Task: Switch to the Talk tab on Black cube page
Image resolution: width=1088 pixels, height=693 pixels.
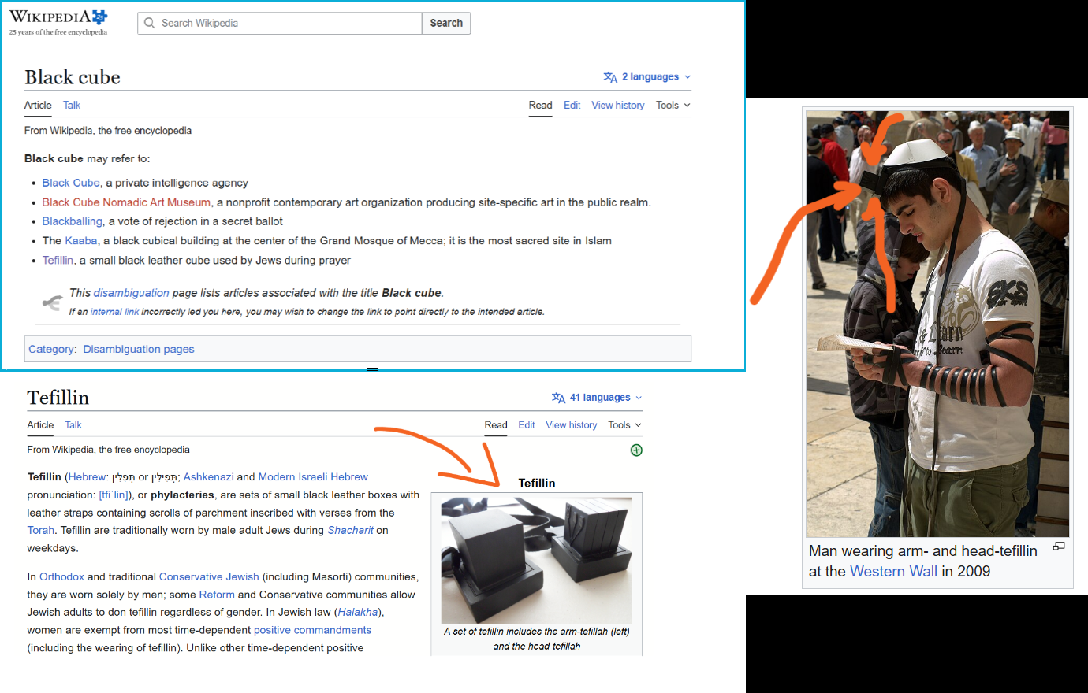Action: [x=72, y=106]
